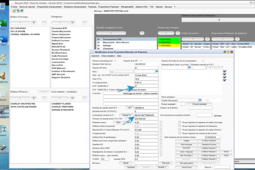This screenshot has height=170, width=255.
Task: Tick checkbox beside Retenues divers HHT field
Action: click(161, 148)
